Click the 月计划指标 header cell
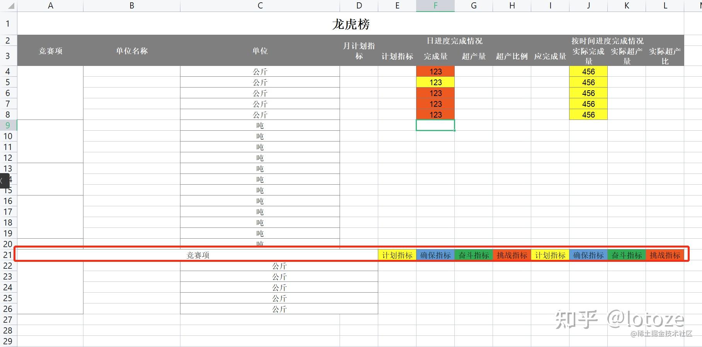The image size is (702, 347). tap(359, 51)
